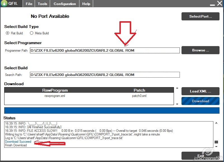Click the Patch column header
This screenshot has height=162, width=224.
(140, 90)
